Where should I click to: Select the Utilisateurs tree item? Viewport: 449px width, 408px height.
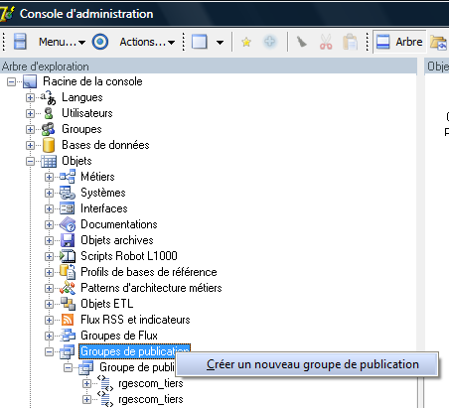coord(87,113)
